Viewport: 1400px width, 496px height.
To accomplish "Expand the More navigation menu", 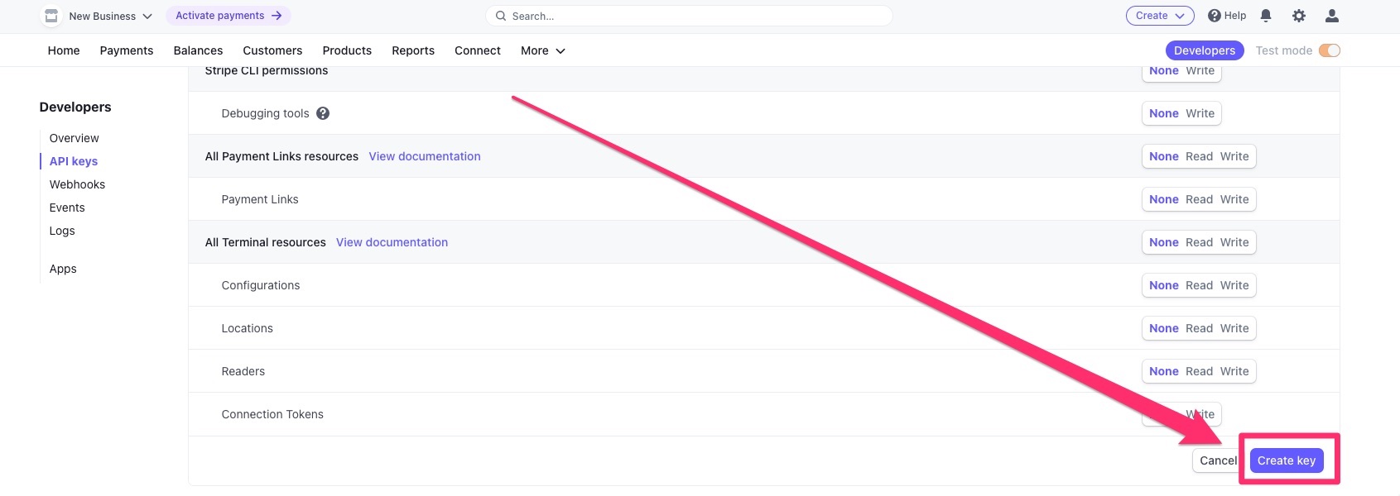I will tap(542, 50).
